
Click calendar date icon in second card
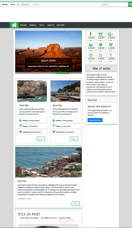[x=54, y=126]
